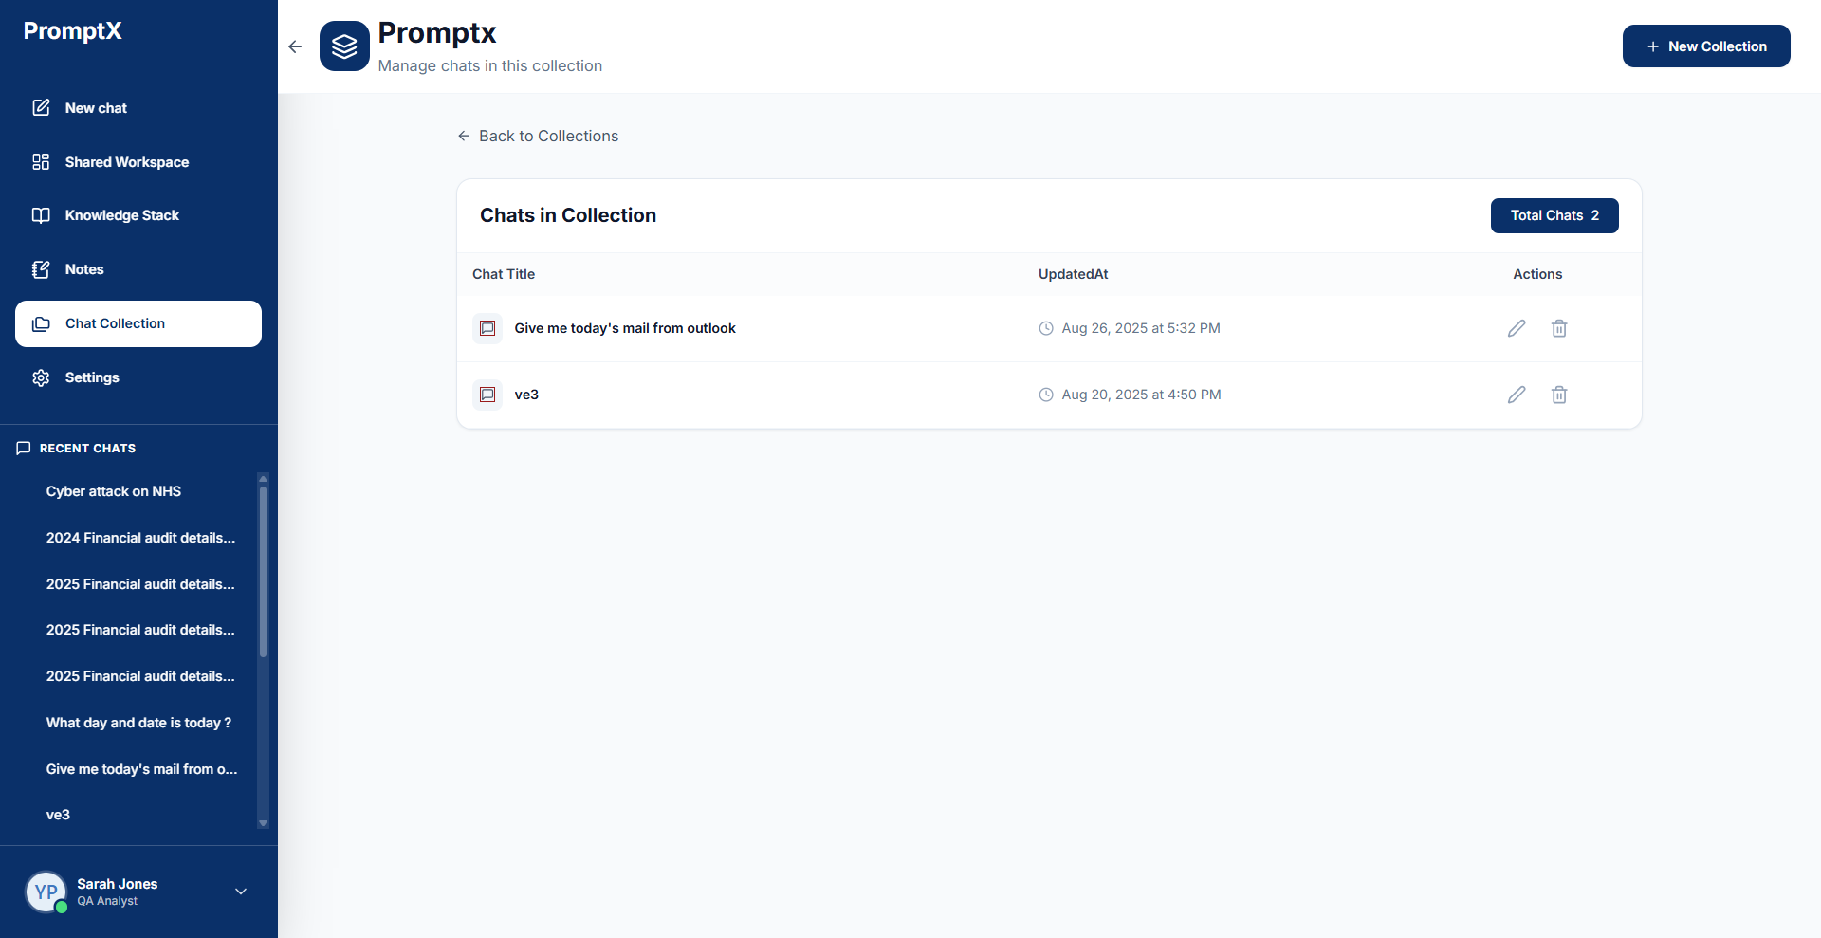Click the Knowledge Stack book icon

(x=41, y=215)
